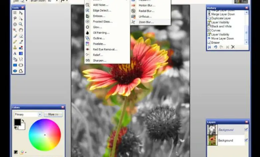Choose Add Noise from Effects menu
The width and height of the screenshot is (260, 157).
[x=107, y=5]
